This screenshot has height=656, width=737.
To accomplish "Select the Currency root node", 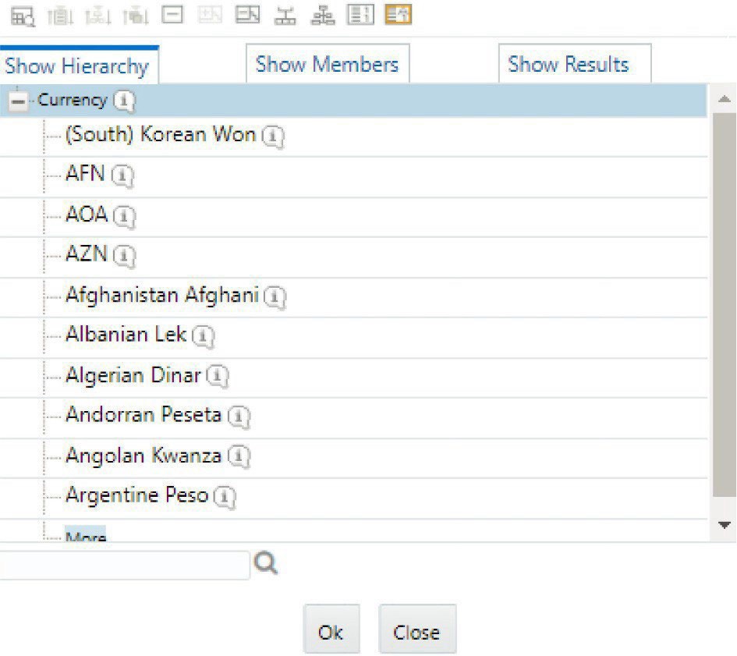I will click(x=72, y=100).
